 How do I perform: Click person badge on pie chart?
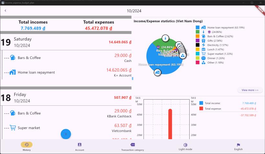165,38
